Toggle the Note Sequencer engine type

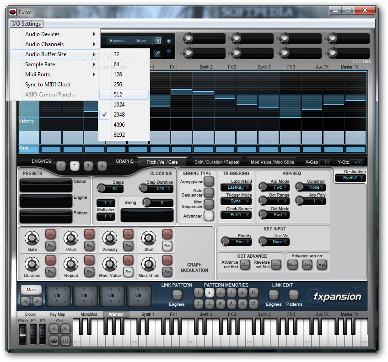(x=209, y=193)
